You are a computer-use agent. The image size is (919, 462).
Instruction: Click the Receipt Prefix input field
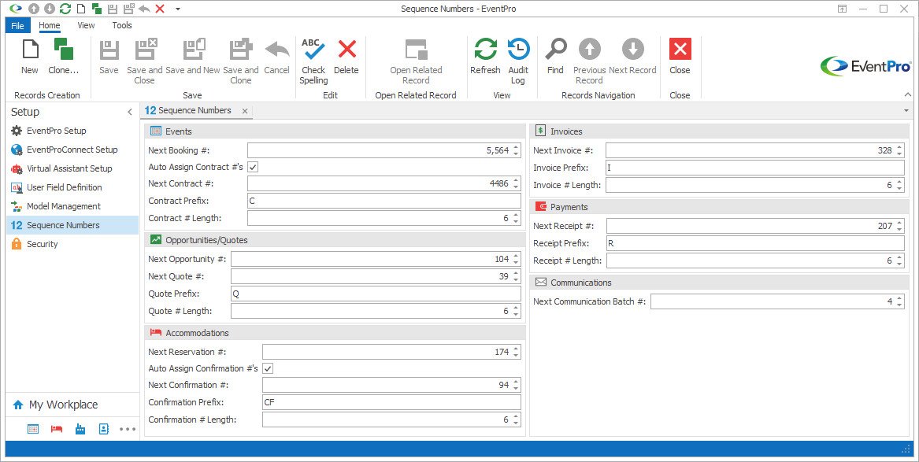[x=755, y=243]
